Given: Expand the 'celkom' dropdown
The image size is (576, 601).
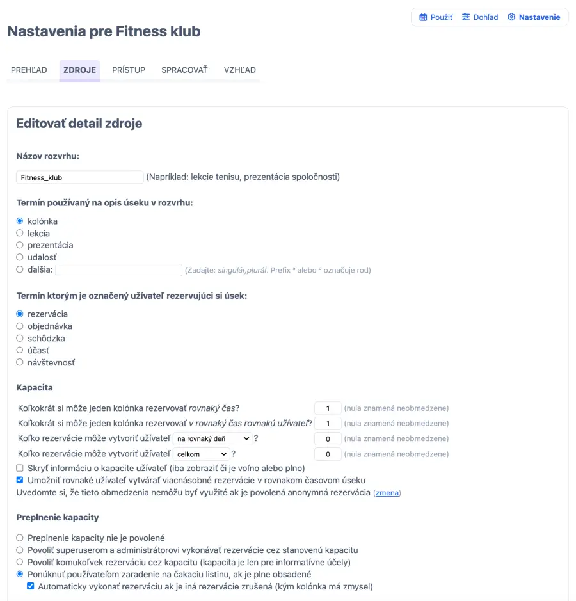Looking at the screenshot, I should 202,454.
